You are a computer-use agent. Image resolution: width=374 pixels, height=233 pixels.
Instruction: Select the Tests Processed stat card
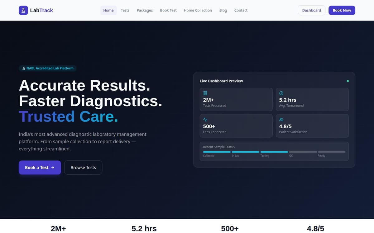[x=236, y=99]
